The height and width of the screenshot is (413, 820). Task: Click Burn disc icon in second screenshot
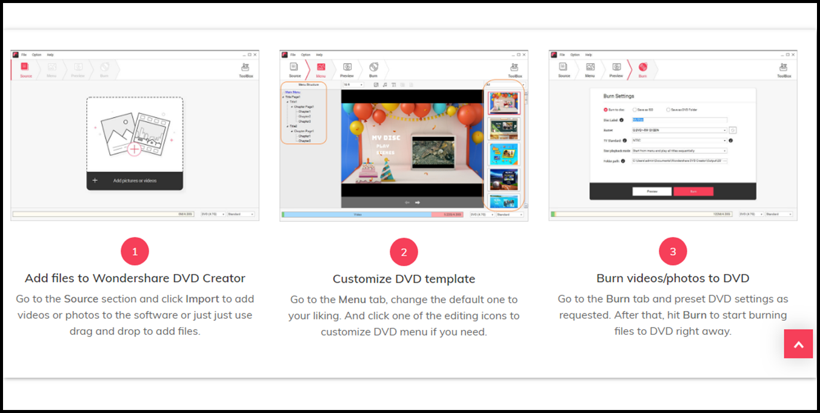[x=374, y=67]
